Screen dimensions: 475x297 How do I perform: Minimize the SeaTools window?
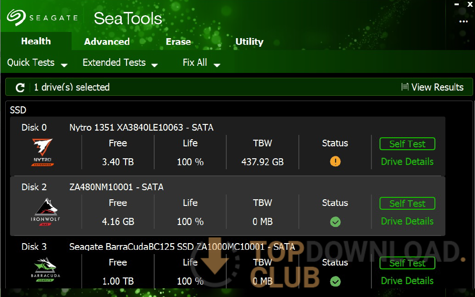[x=456, y=4]
